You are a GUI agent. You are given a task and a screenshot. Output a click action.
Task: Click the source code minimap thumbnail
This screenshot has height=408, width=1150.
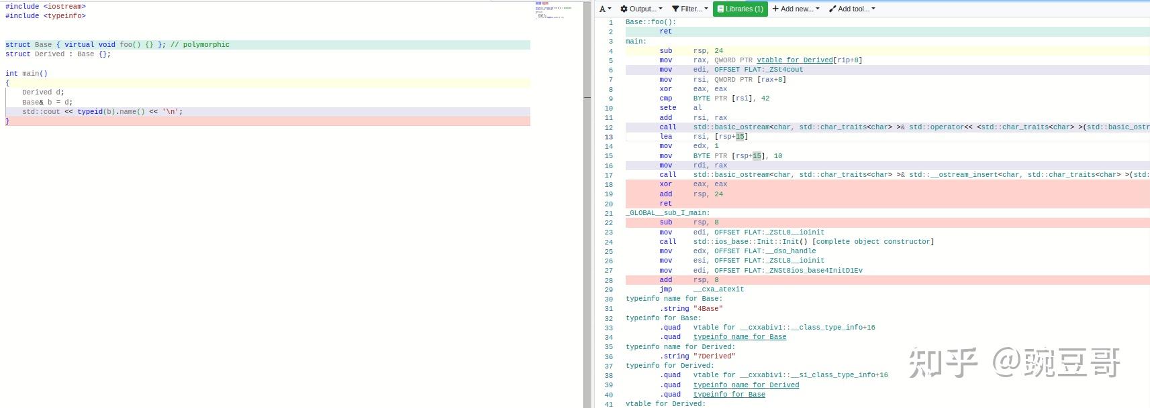(554, 9)
